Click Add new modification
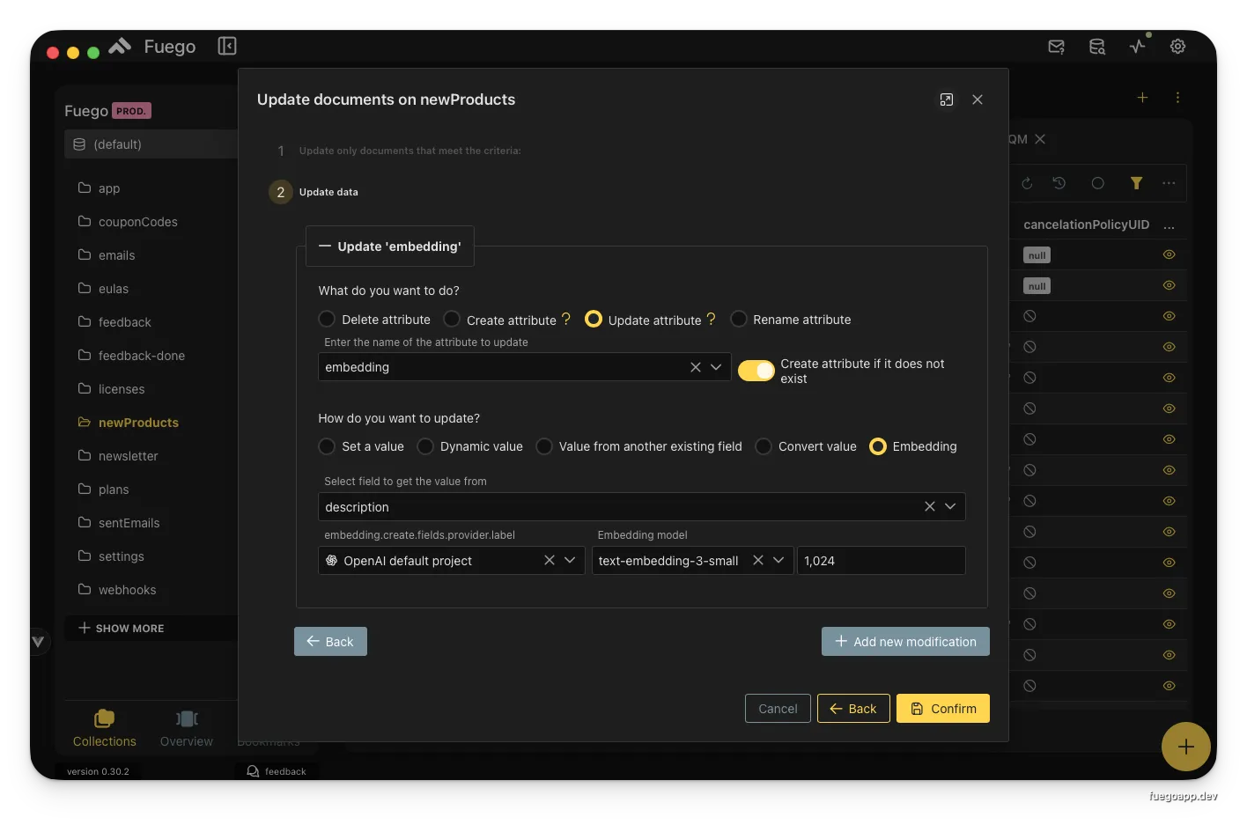1247x832 pixels. pos(904,641)
